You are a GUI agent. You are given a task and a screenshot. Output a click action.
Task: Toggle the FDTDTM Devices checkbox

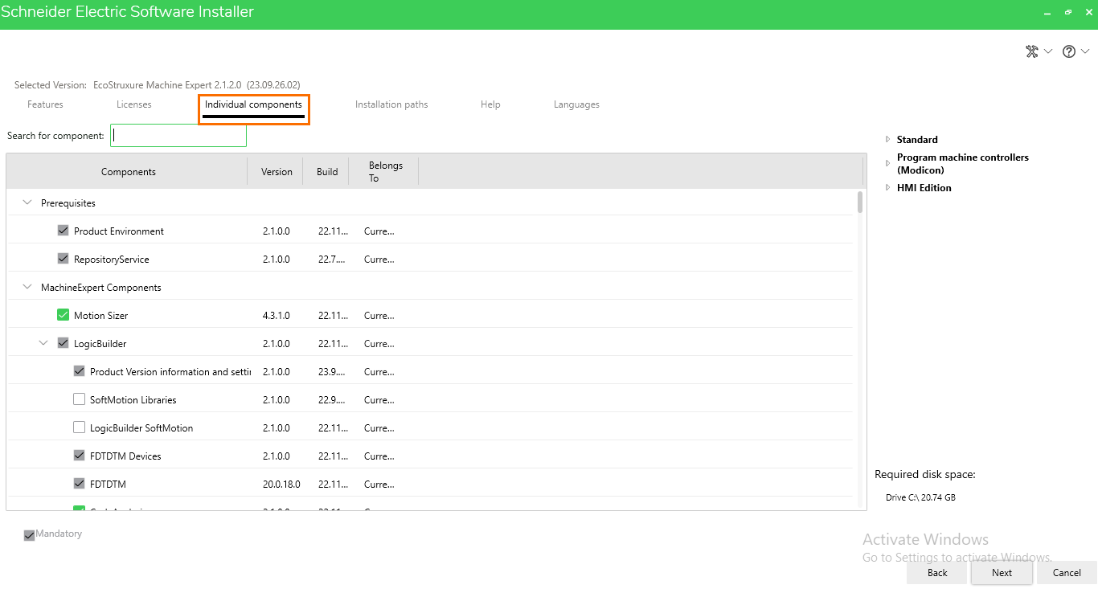(x=80, y=456)
